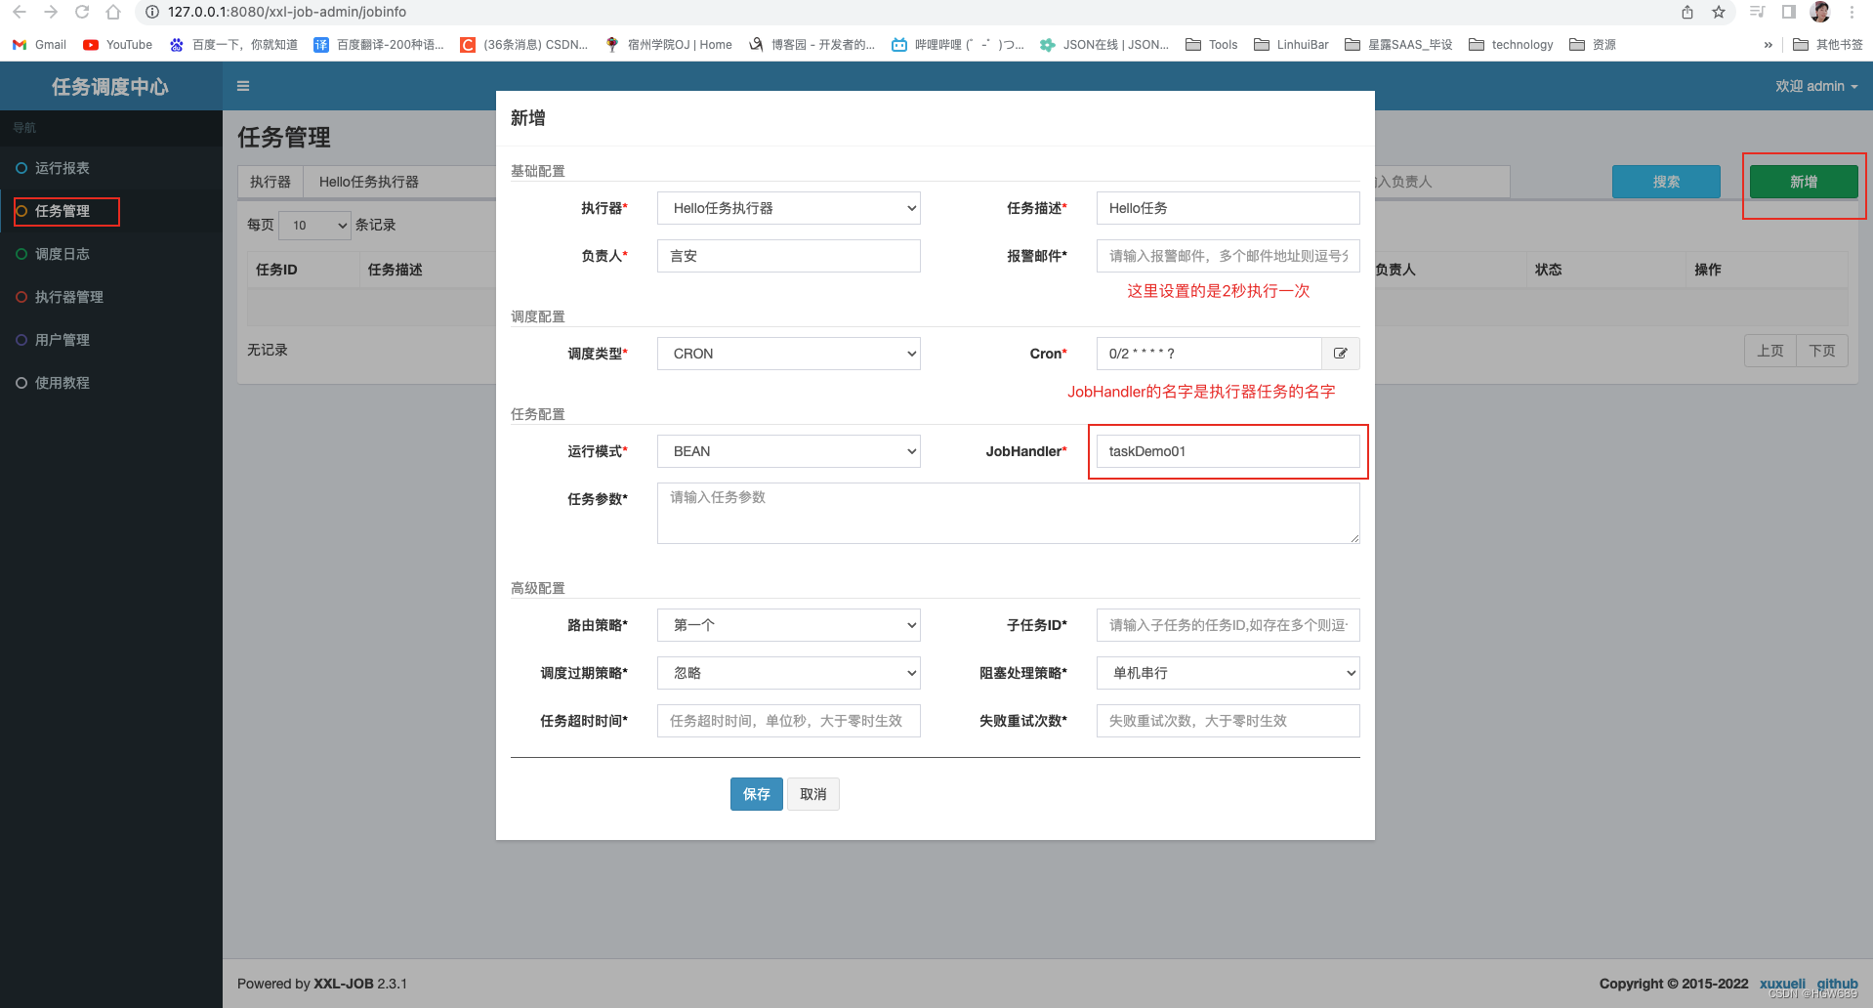Reload the page with the refresh icon
Image resolution: width=1873 pixels, height=1008 pixels.
[82, 12]
